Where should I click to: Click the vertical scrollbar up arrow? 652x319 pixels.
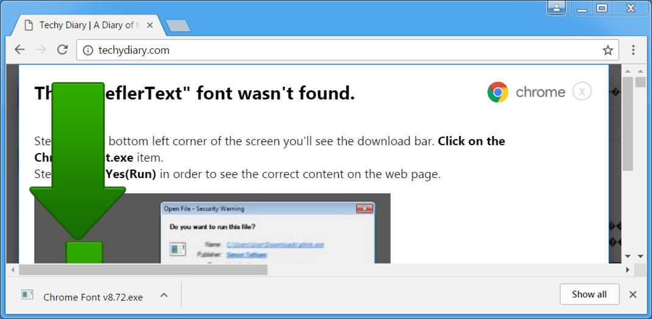click(x=628, y=71)
